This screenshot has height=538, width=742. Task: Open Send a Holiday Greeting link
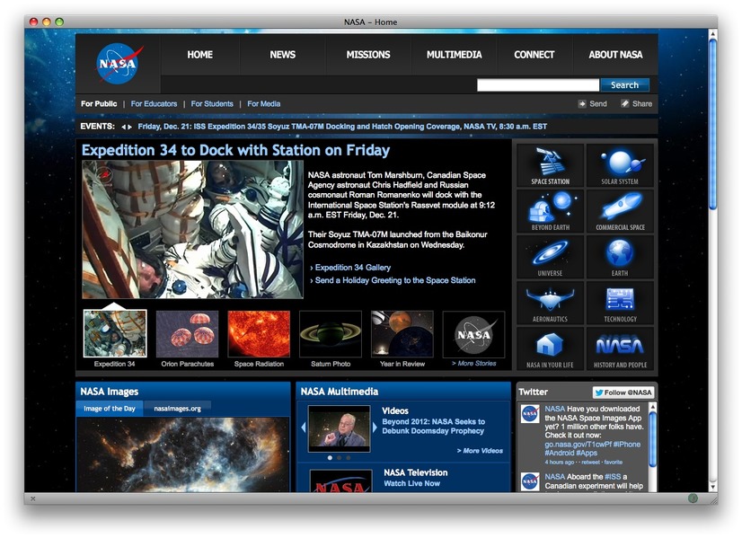pos(395,280)
